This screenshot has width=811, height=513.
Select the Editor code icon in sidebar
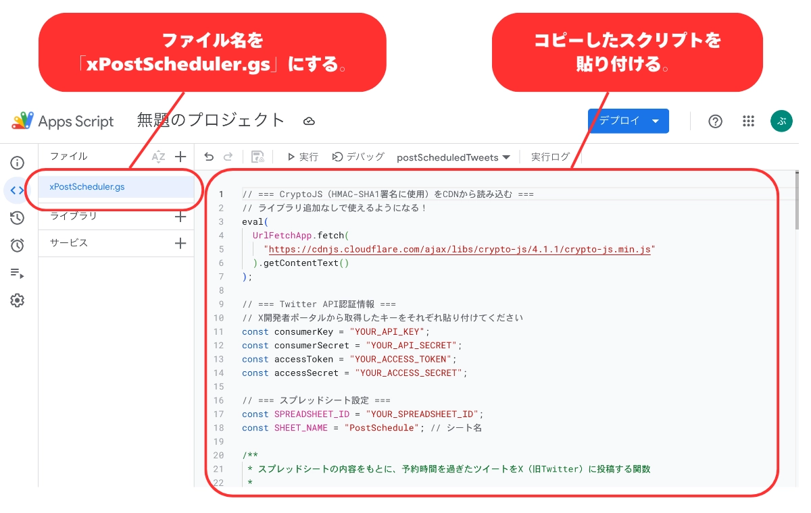coord(18,190)
